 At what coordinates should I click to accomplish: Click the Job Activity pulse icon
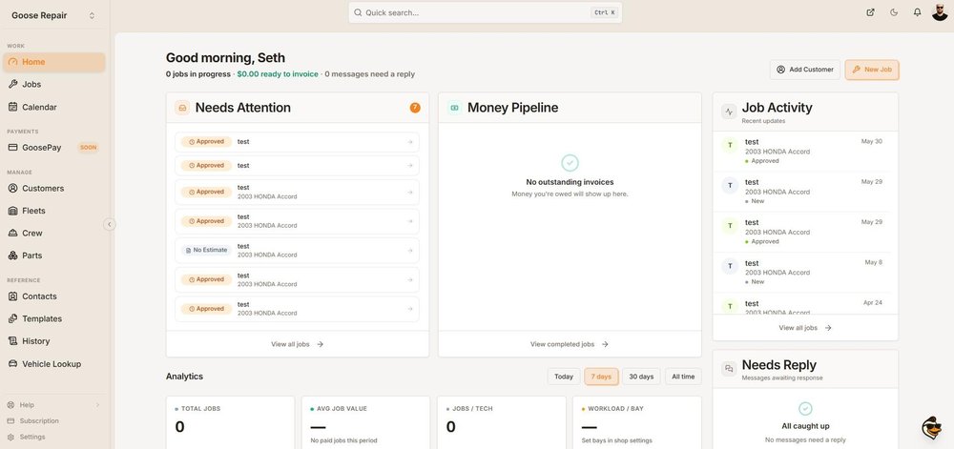[x=729, y=112]
